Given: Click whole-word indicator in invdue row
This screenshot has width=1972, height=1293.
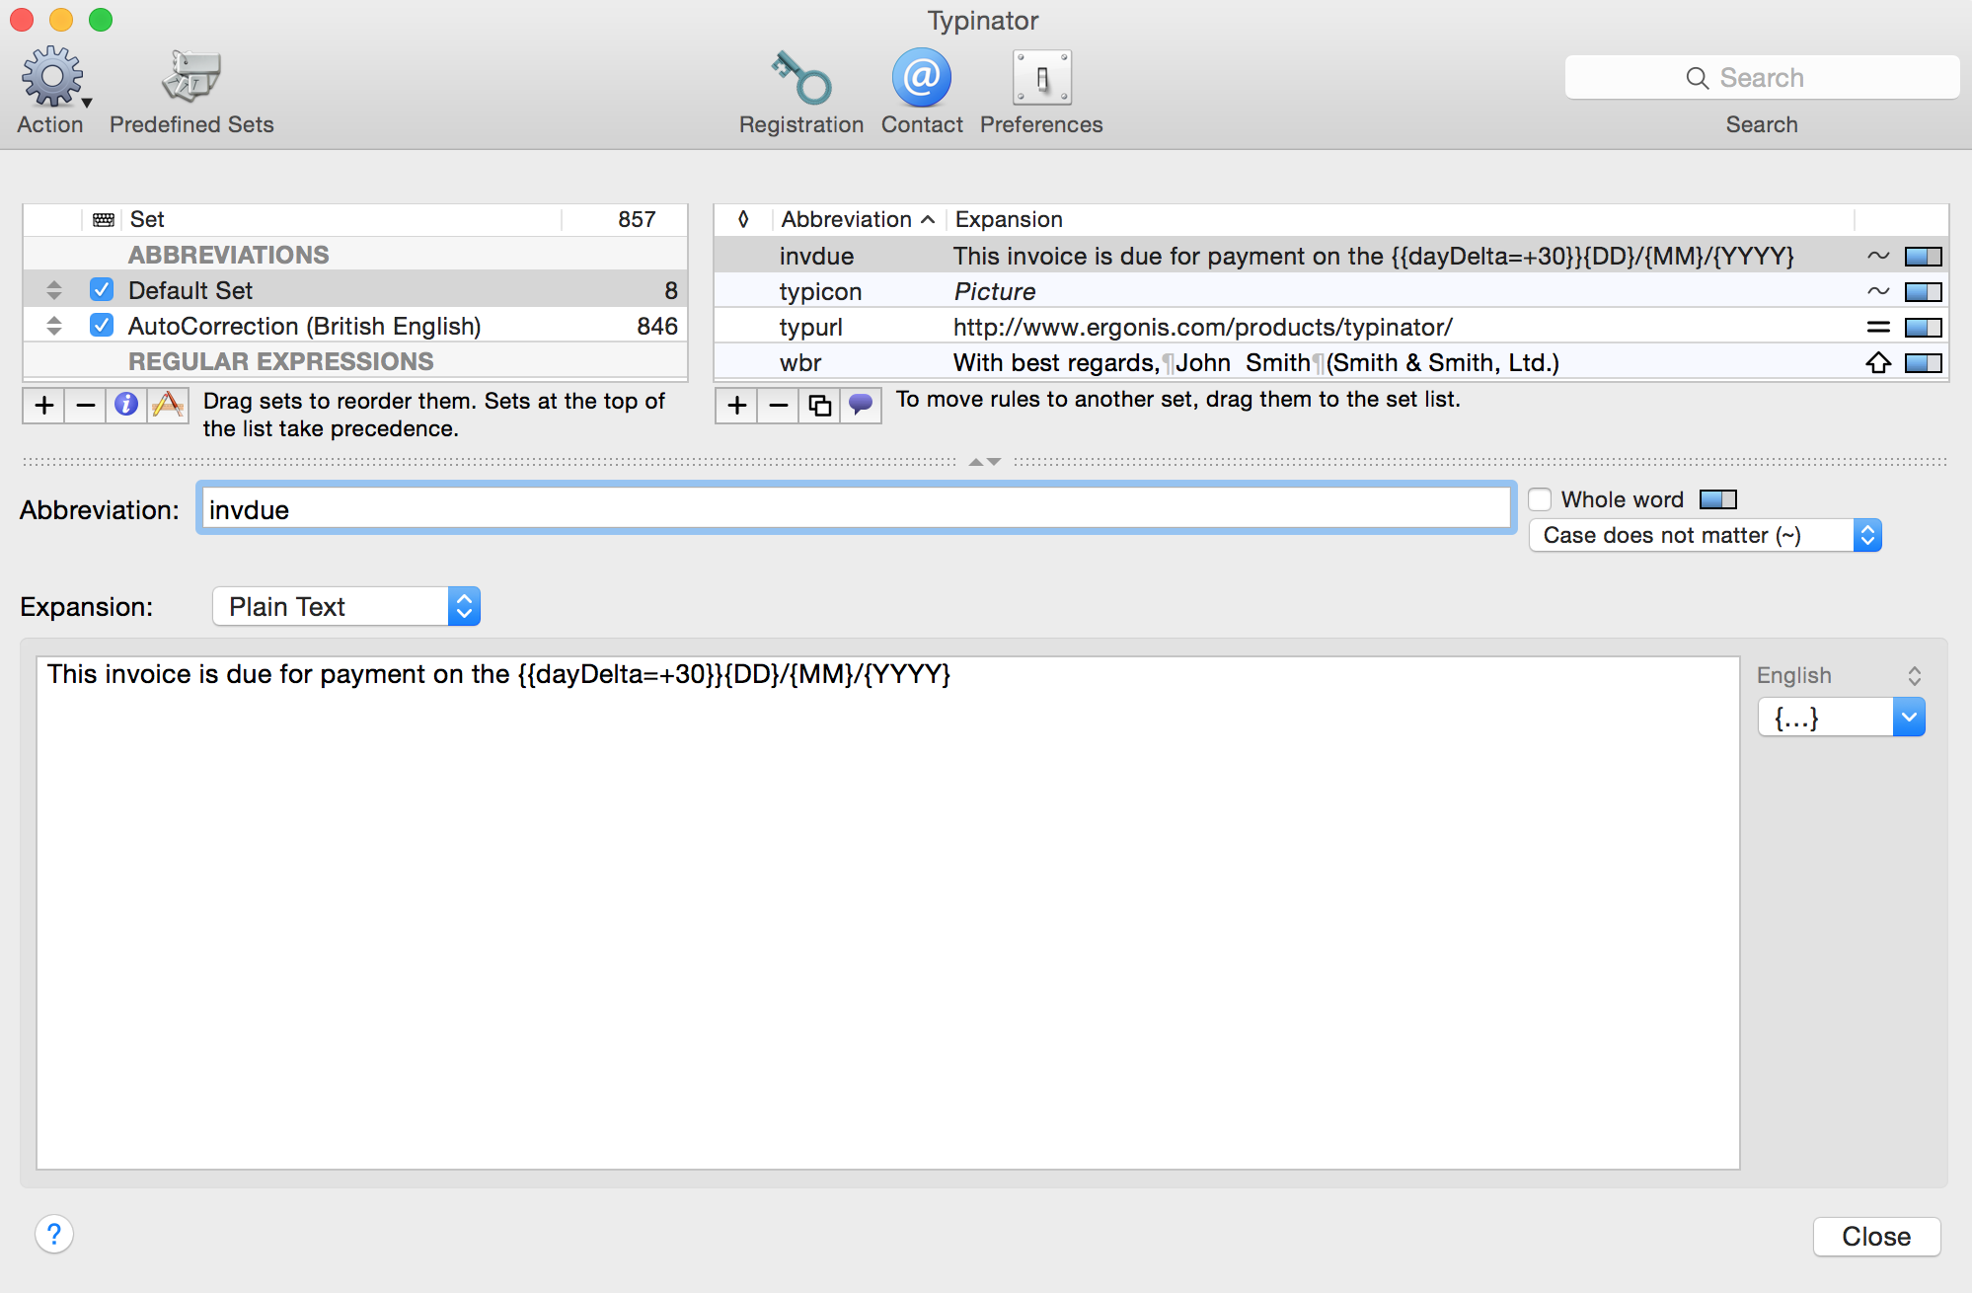Looking at the screenshot, I should tap(1923, 257).
